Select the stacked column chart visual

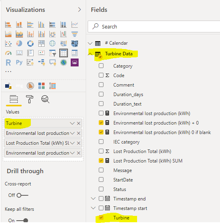(19, 25)
